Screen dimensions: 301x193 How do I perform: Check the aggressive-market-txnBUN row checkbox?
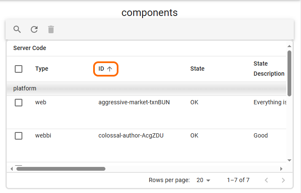tap(19, 102)
